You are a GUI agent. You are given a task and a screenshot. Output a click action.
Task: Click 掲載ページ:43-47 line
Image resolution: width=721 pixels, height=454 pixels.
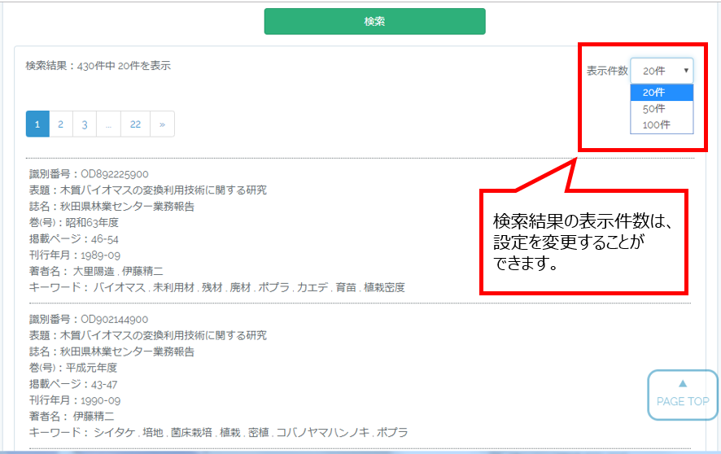pos(73,384)
